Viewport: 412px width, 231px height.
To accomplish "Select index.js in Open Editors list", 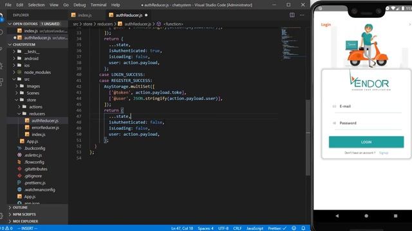I will coord(37,31).
